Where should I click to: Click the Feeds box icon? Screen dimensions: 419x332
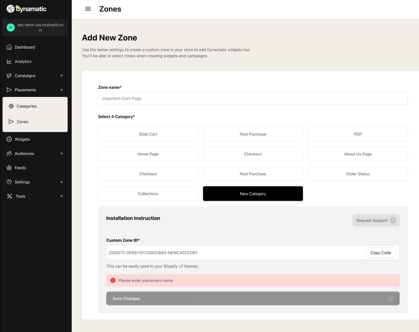click(x=9, y=168)
